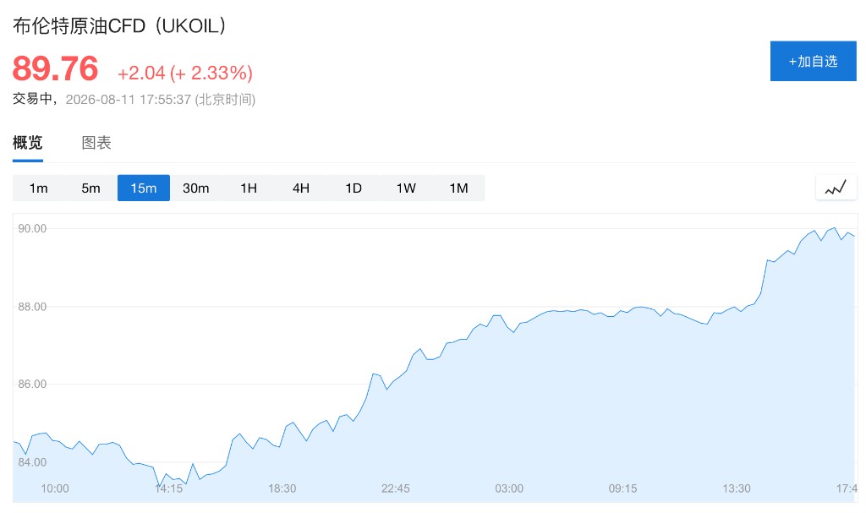Set chart period to 1H
The image size is (866, 513).
[x=249, y=188]
